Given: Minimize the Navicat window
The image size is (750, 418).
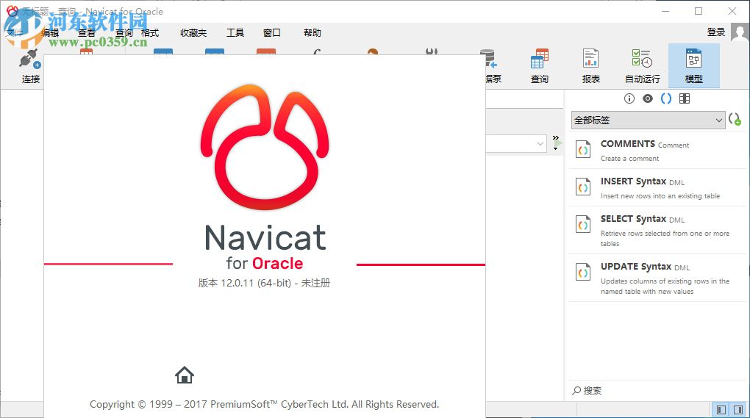Looking at the screenshot, I should [665, 11].
